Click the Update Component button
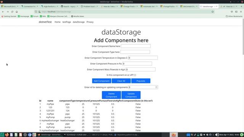The height and width of the screenshot is (137, 244). 131,95
